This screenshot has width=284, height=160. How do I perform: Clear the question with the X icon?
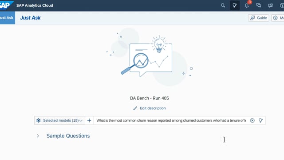point(252,120)
